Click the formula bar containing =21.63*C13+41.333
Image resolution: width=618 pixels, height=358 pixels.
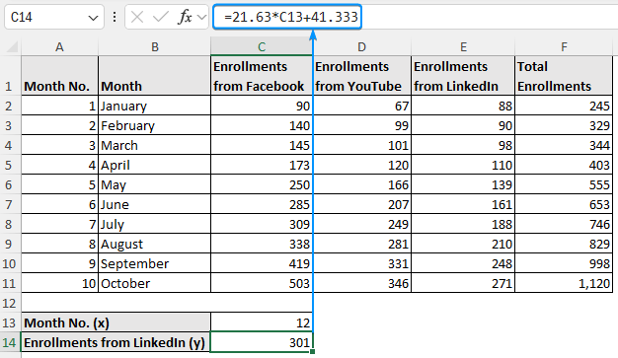(287, 17)
